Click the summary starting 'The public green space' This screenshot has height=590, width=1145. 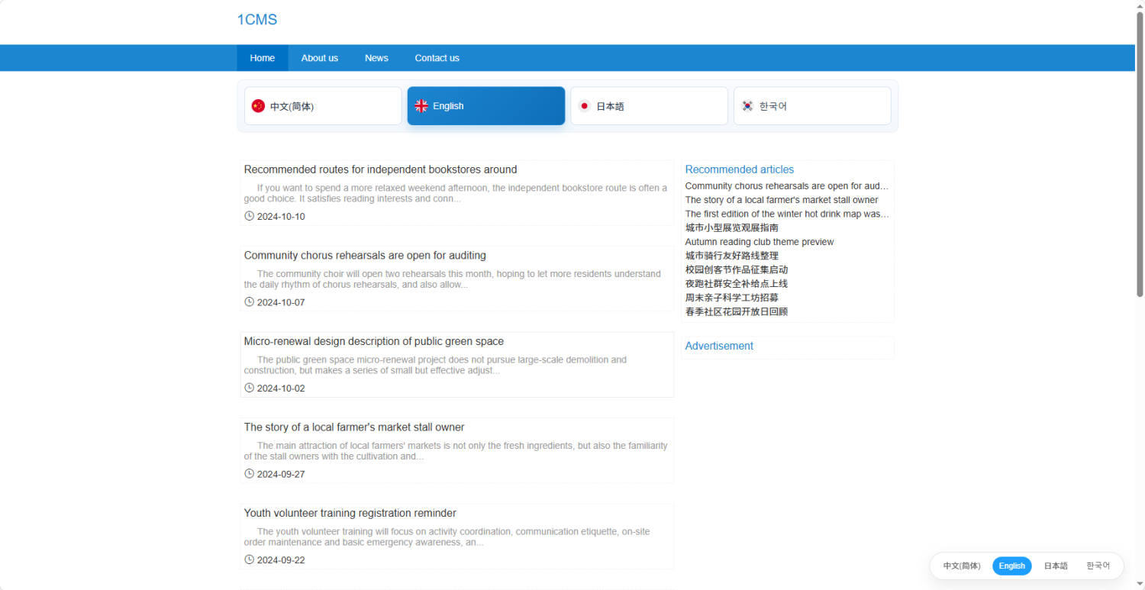click(x=436, y=365)
